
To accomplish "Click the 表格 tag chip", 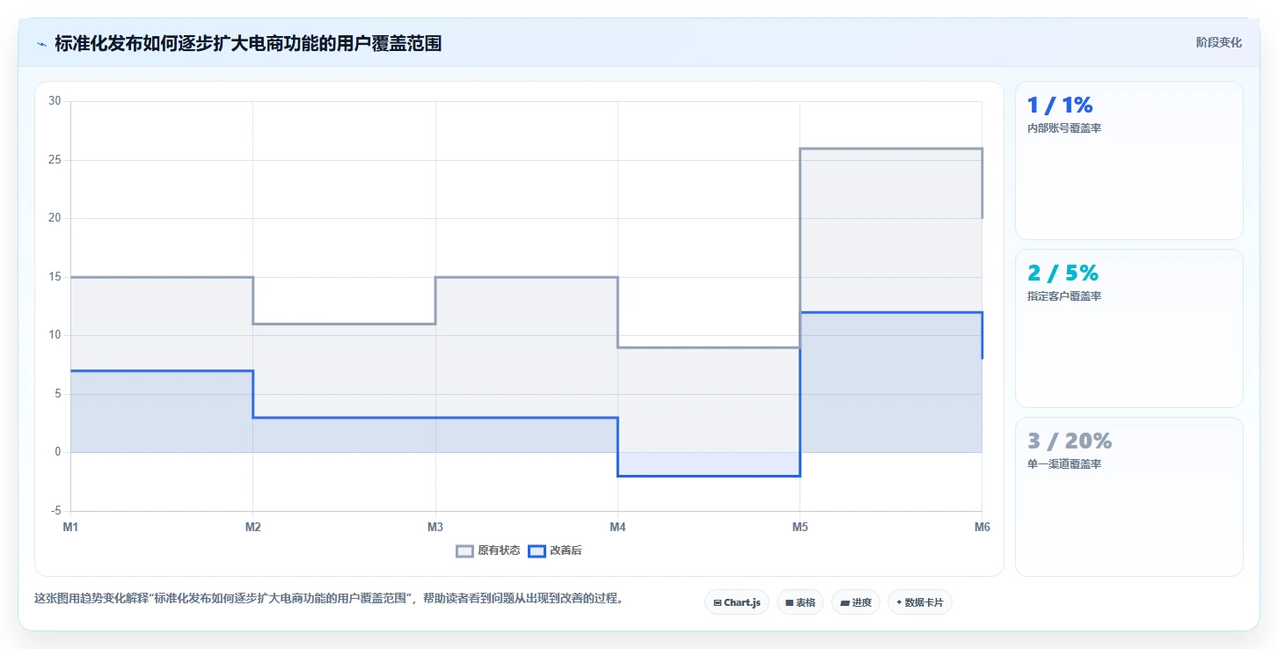I will click(800, 602).
